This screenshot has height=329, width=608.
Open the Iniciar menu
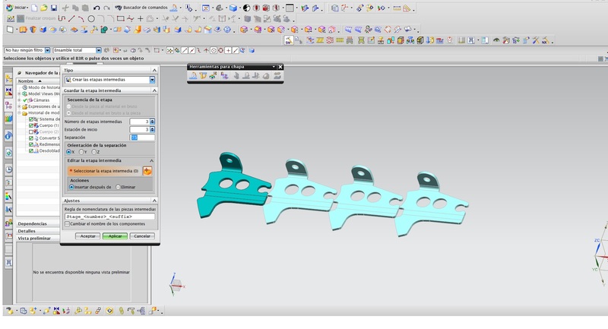pos(19,8)
